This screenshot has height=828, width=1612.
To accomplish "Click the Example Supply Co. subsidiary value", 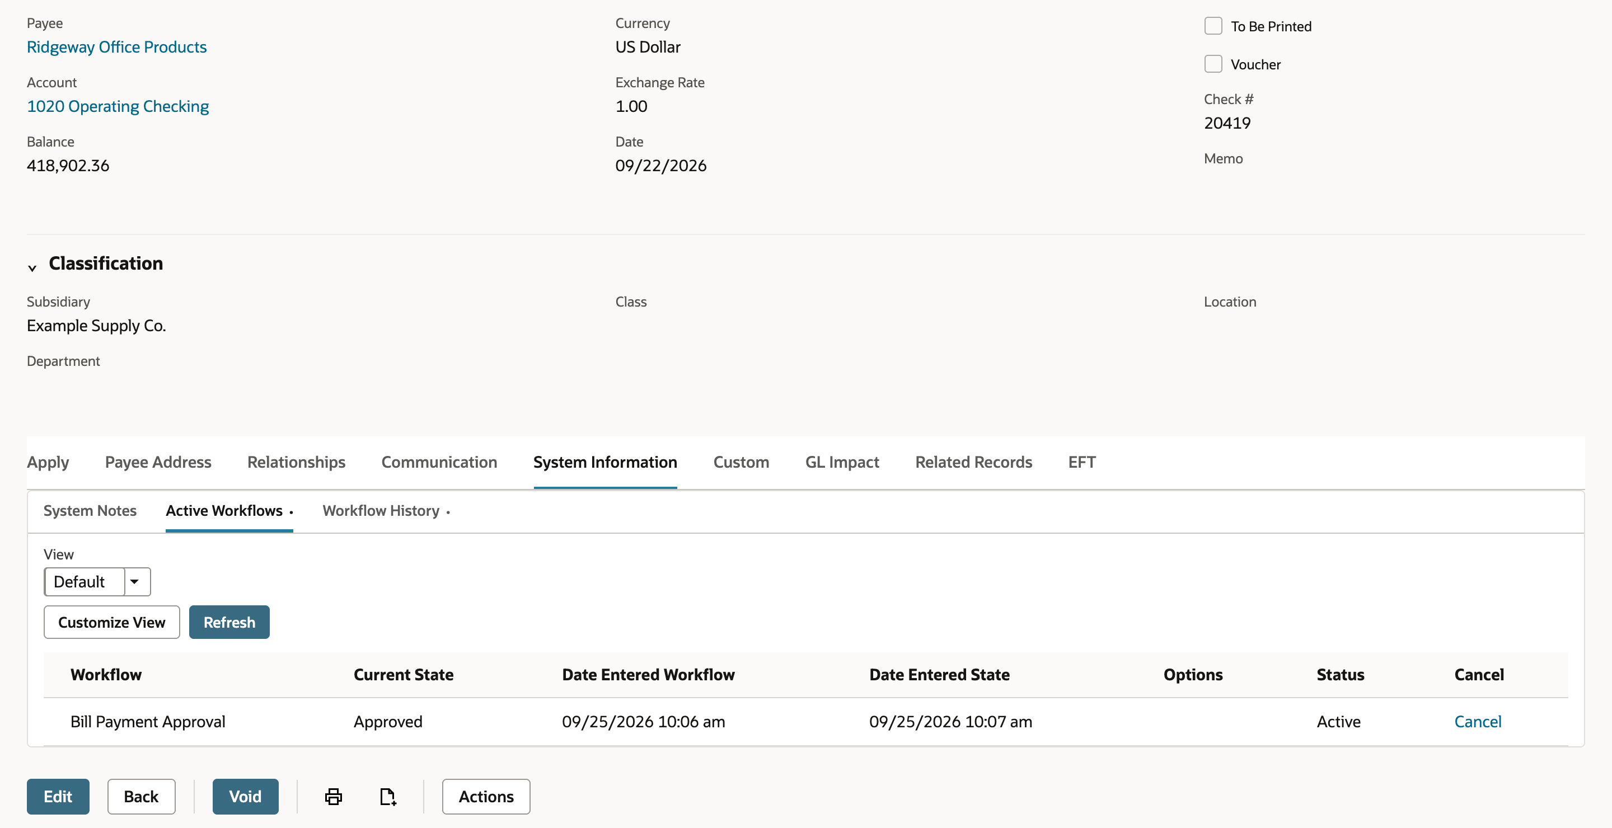I will point(96,326).
